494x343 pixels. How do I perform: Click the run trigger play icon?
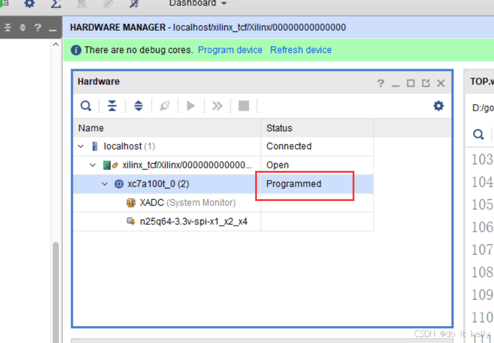point(191,106)
